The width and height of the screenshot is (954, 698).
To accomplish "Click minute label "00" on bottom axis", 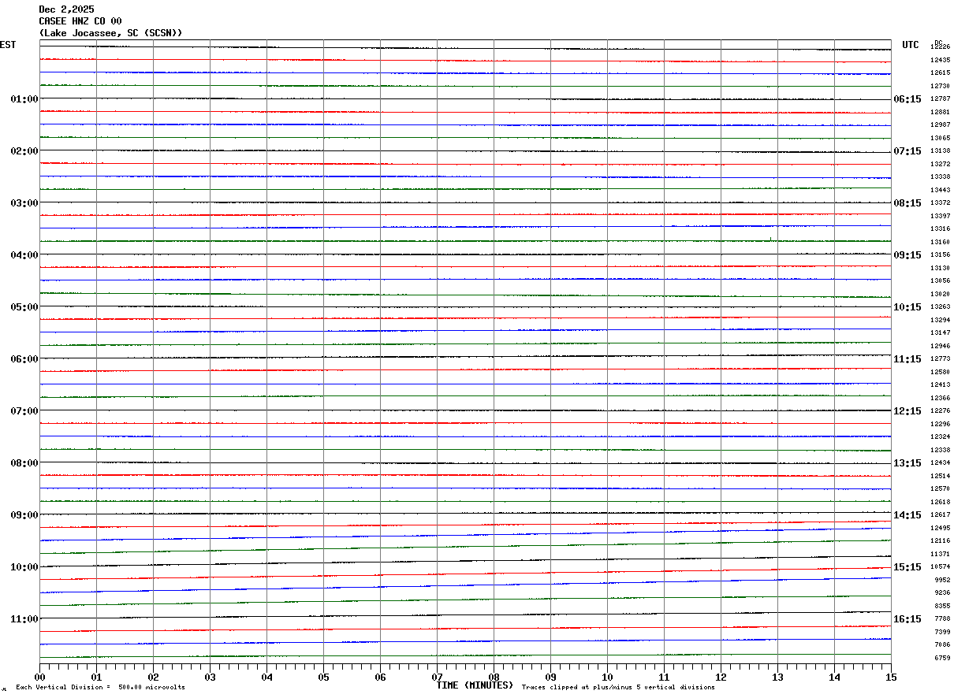I will coord(39,677).
